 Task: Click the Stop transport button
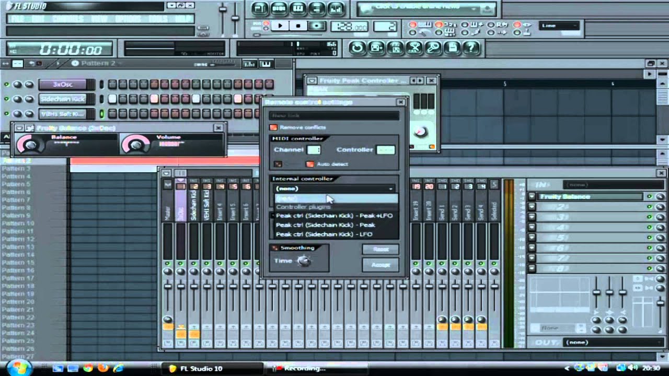pos(298,26)
